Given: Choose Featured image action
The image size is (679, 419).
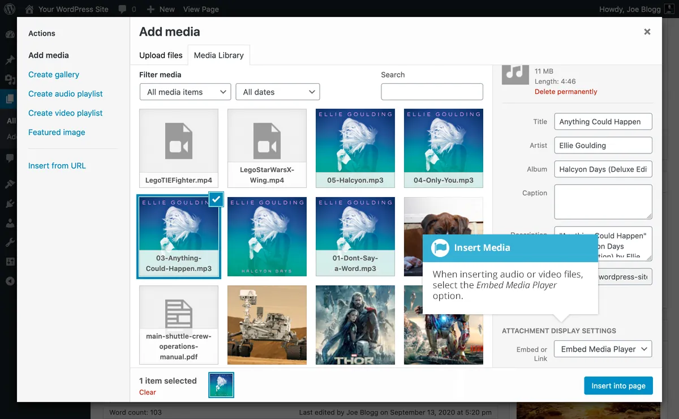Looking at the screenshot, I should click(57, 132).
